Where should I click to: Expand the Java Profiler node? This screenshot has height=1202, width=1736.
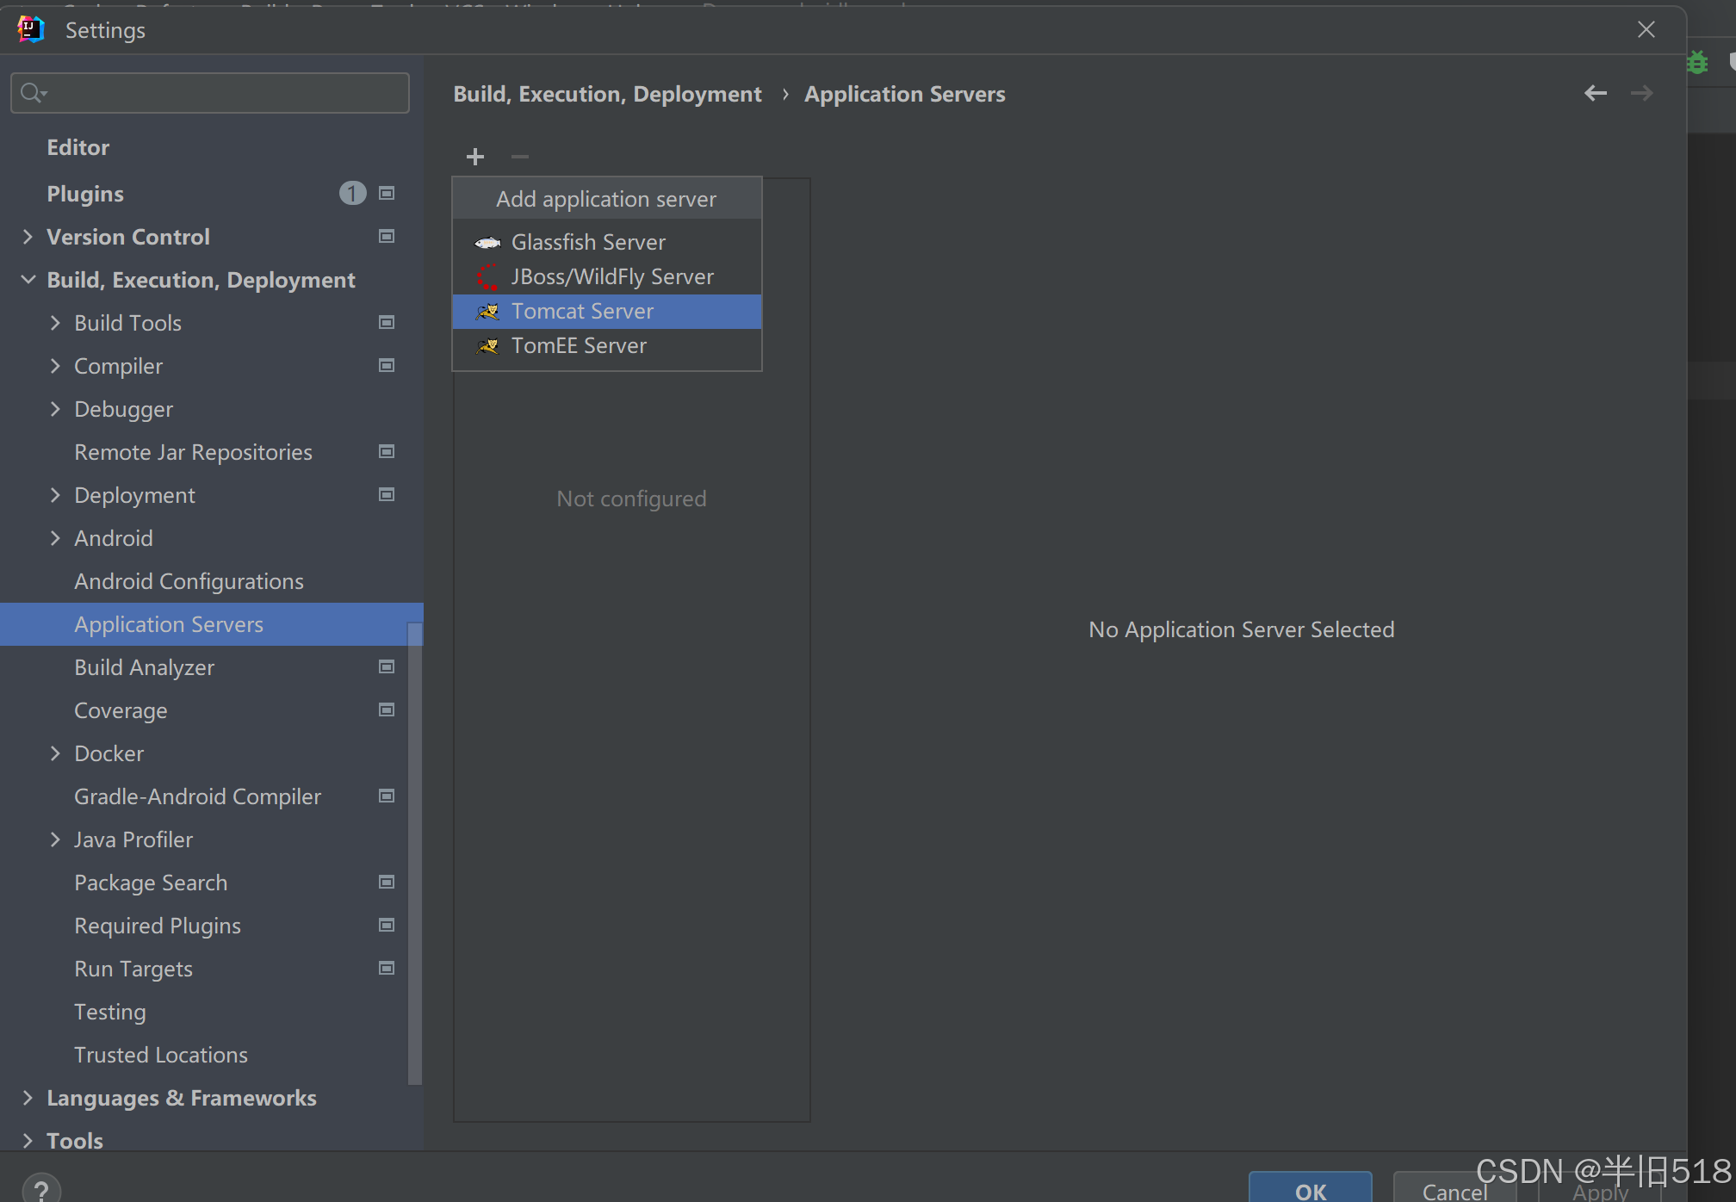coord(55,840)
